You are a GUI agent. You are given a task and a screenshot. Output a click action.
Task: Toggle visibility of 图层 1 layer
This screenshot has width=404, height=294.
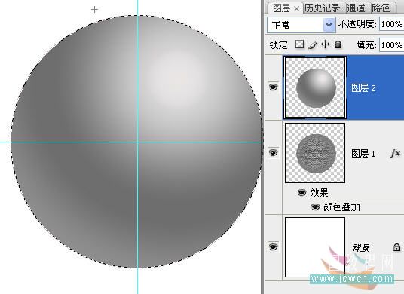tap(274, 152)
